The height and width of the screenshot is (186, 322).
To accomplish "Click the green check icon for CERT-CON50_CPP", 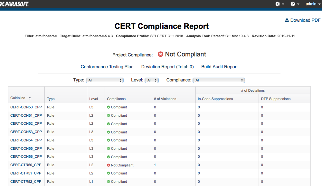I will point(109,107).
